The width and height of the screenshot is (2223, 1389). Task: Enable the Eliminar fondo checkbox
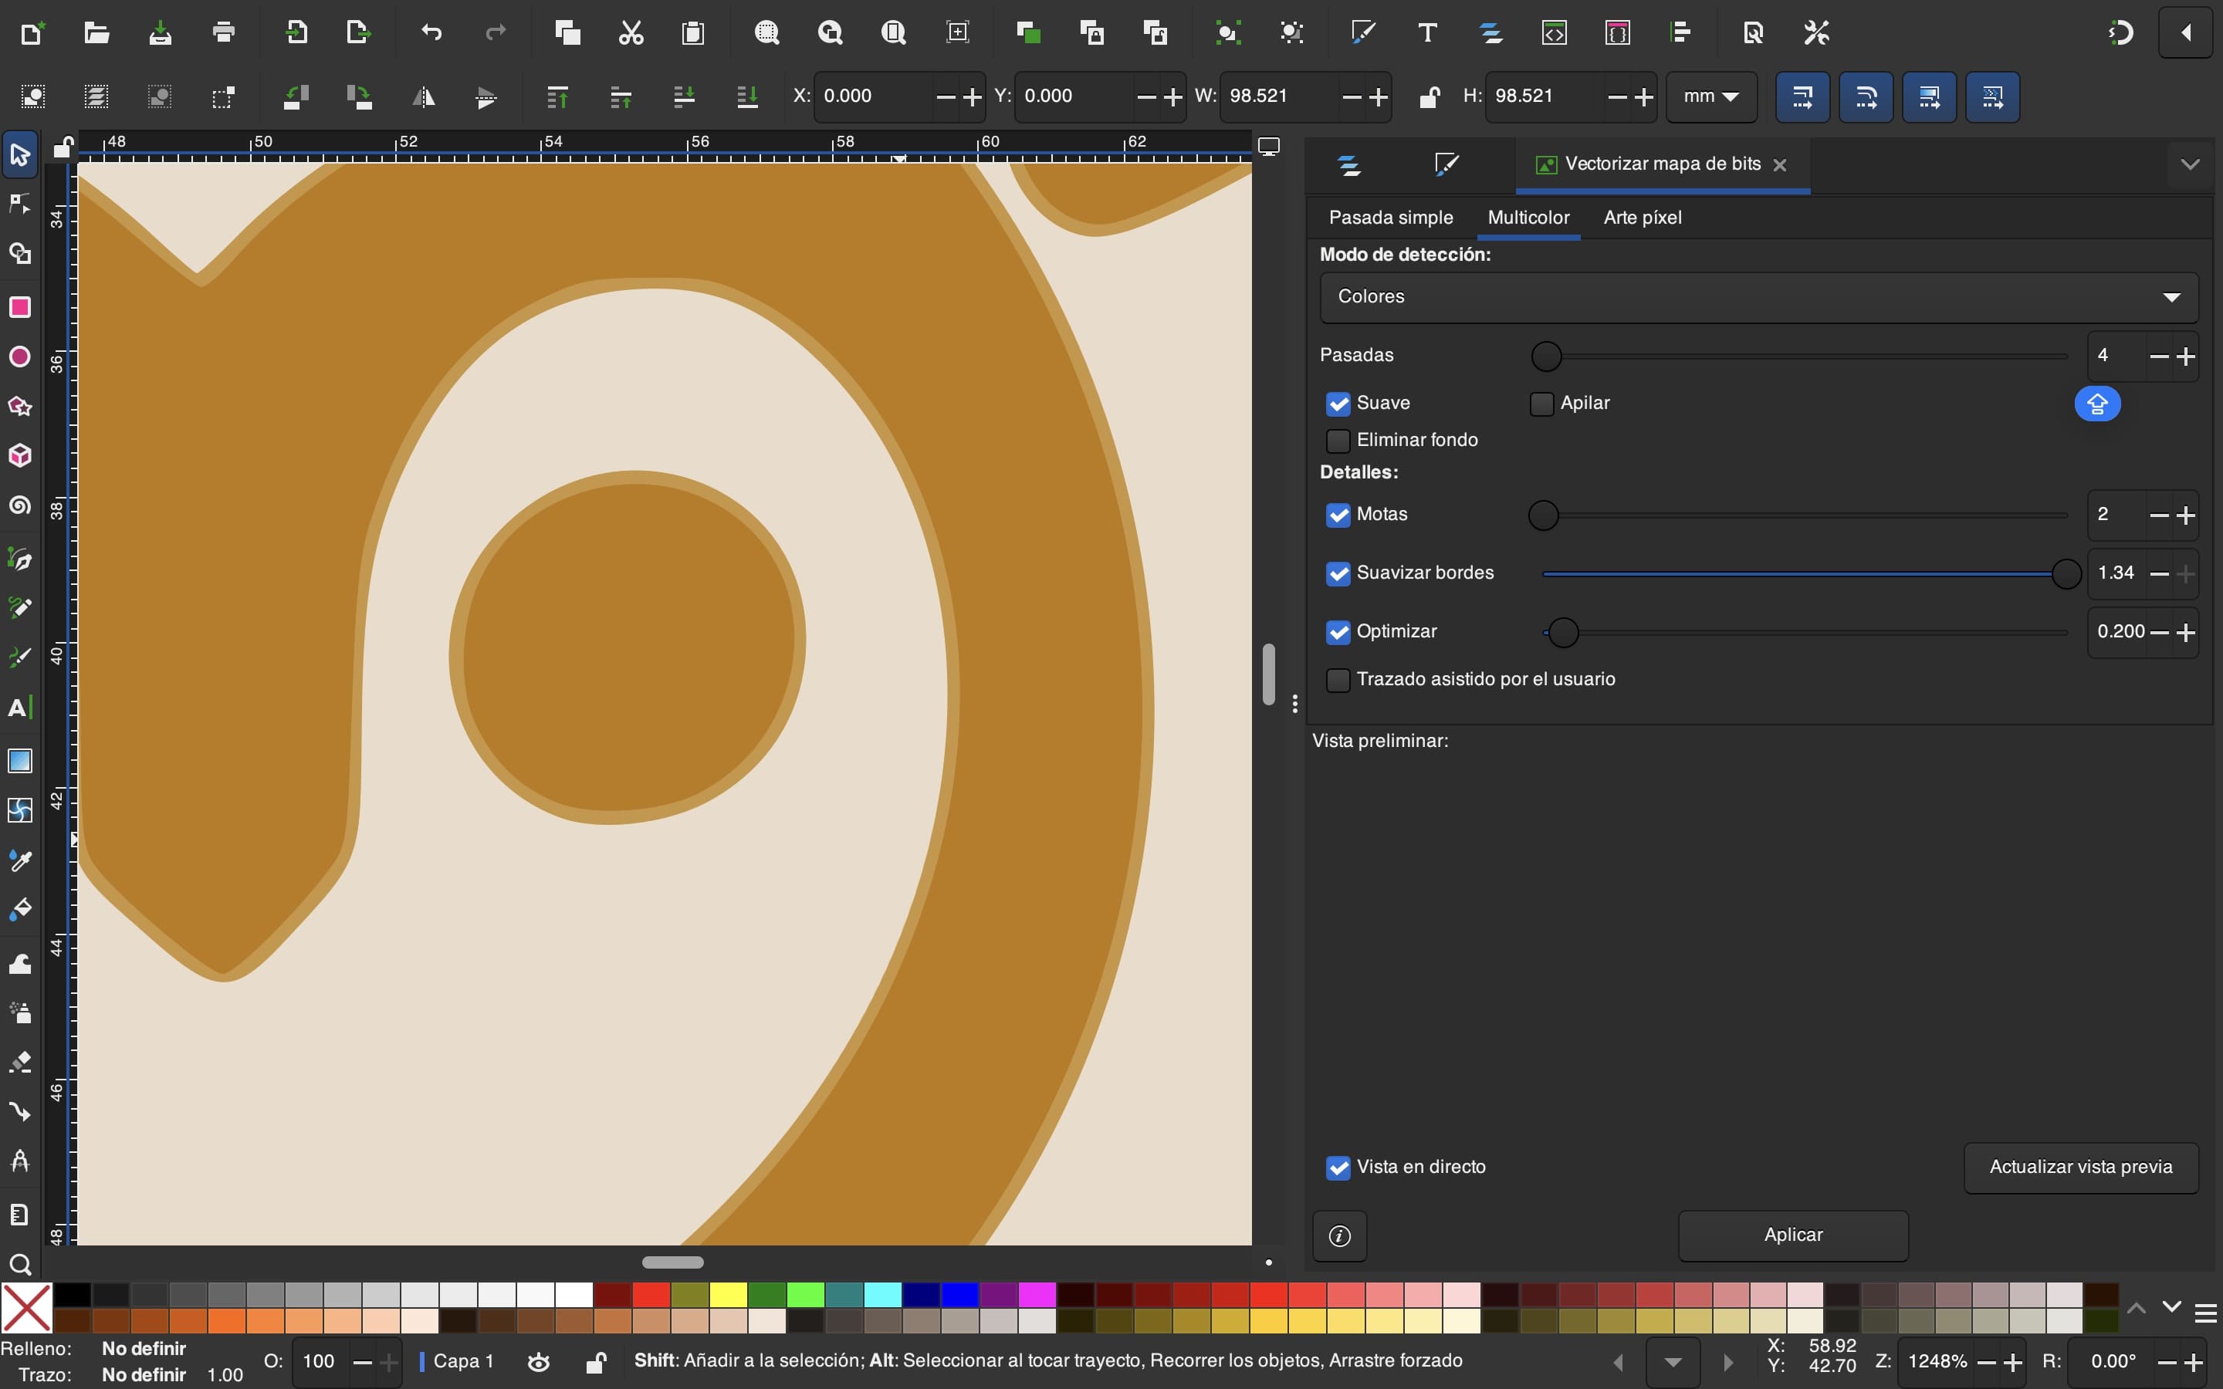pyautogui.click(x=1338, y=441)
